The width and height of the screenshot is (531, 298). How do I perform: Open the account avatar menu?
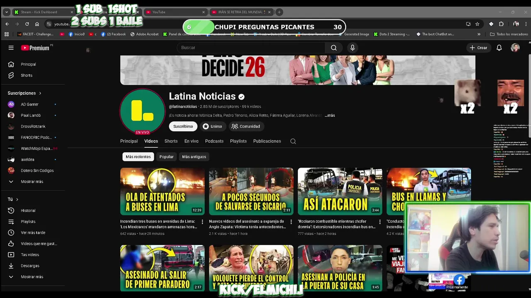click(x=515, y=48)
